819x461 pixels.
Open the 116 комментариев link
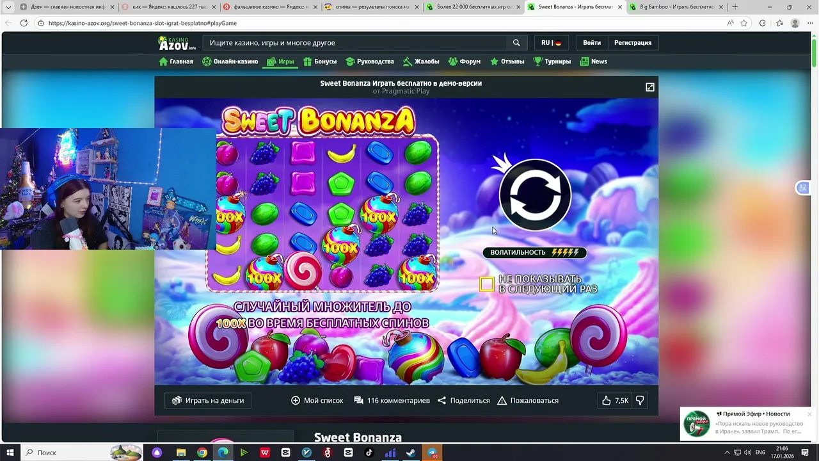(x=392, y=400)
